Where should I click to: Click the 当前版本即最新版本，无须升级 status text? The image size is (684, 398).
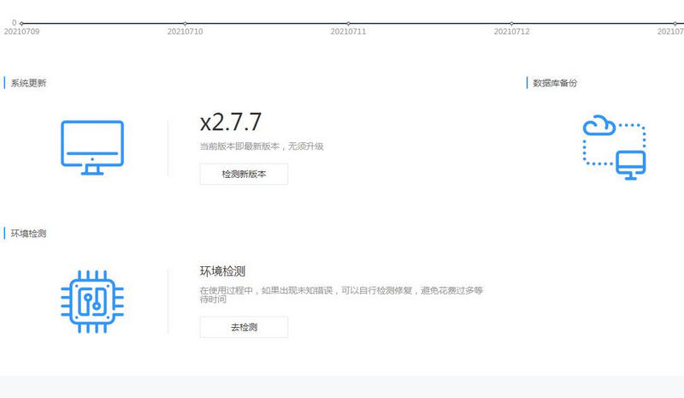[x=262, y=146]
